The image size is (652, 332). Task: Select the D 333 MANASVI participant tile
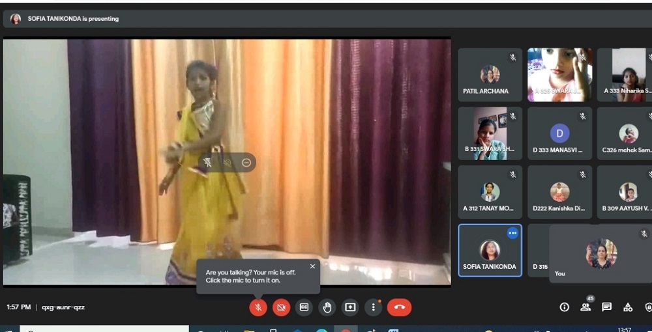click(x=559, y=133)
